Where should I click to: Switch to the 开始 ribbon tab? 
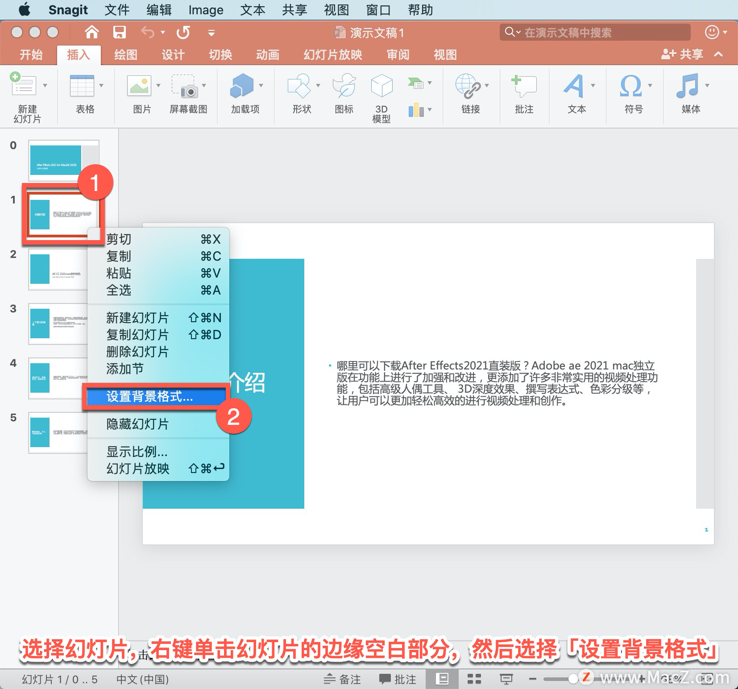coord(31,55)
